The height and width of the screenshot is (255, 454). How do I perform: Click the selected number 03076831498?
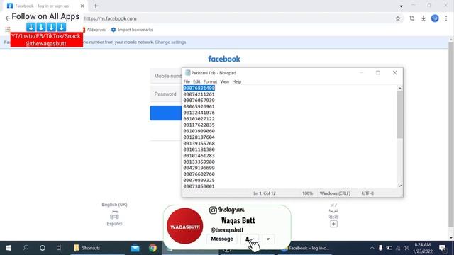pos(199,88)
